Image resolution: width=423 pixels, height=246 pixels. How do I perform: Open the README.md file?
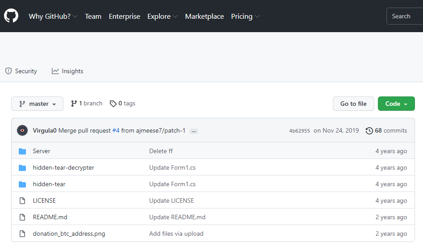tap(50, 217)
